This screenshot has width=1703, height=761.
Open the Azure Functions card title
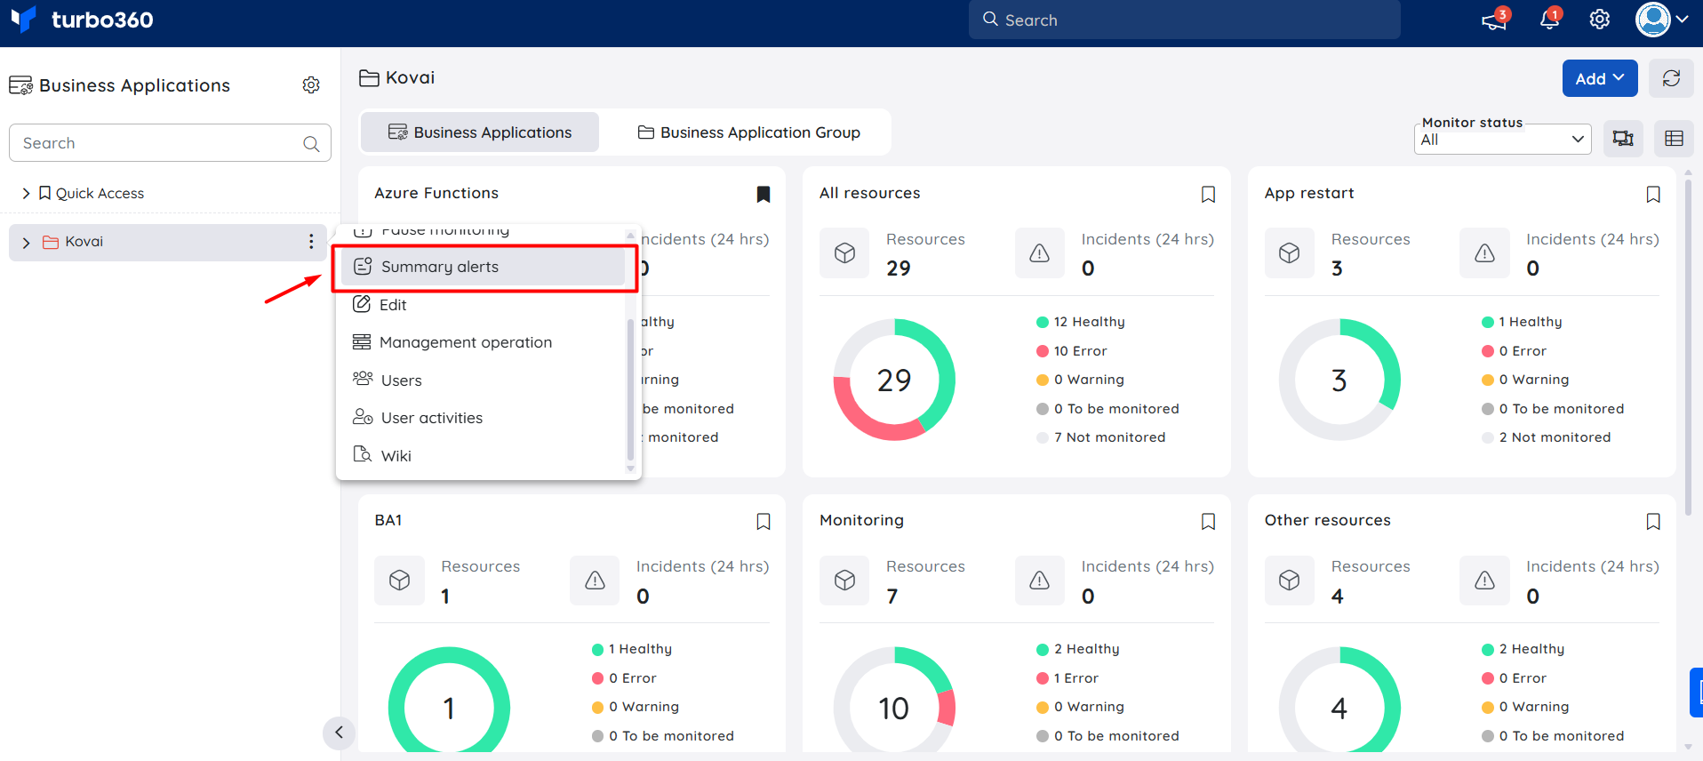click(x=436, y=193)
